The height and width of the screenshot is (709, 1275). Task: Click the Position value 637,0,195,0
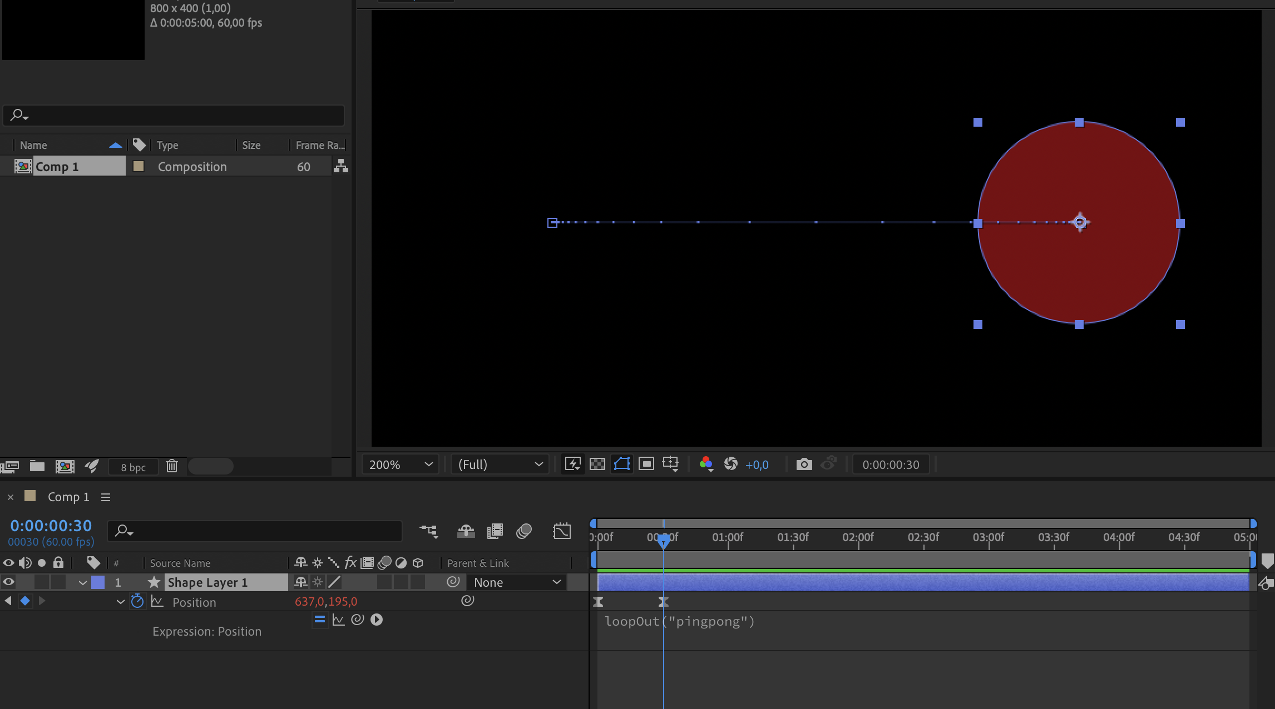326,602
